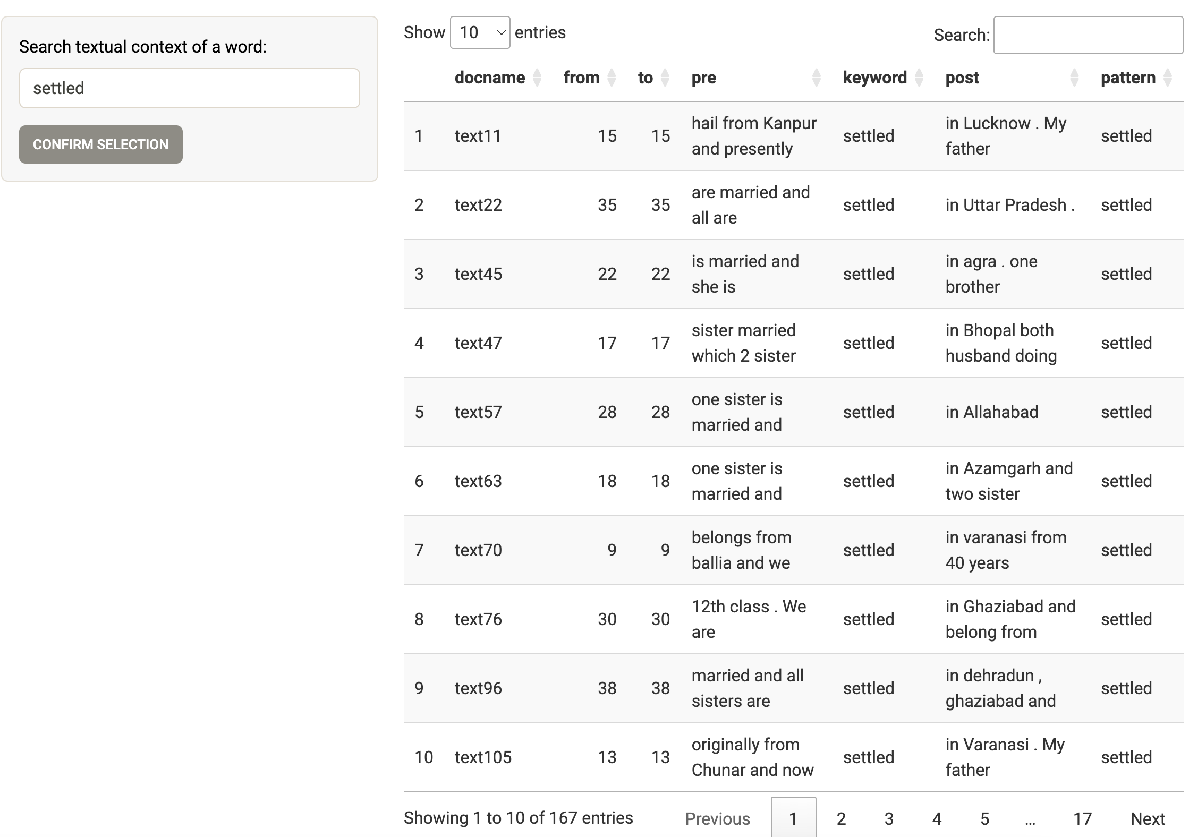This screenshot has width=1189, height=837.
Task: Select docname cell text96
Action: point(478,688)
